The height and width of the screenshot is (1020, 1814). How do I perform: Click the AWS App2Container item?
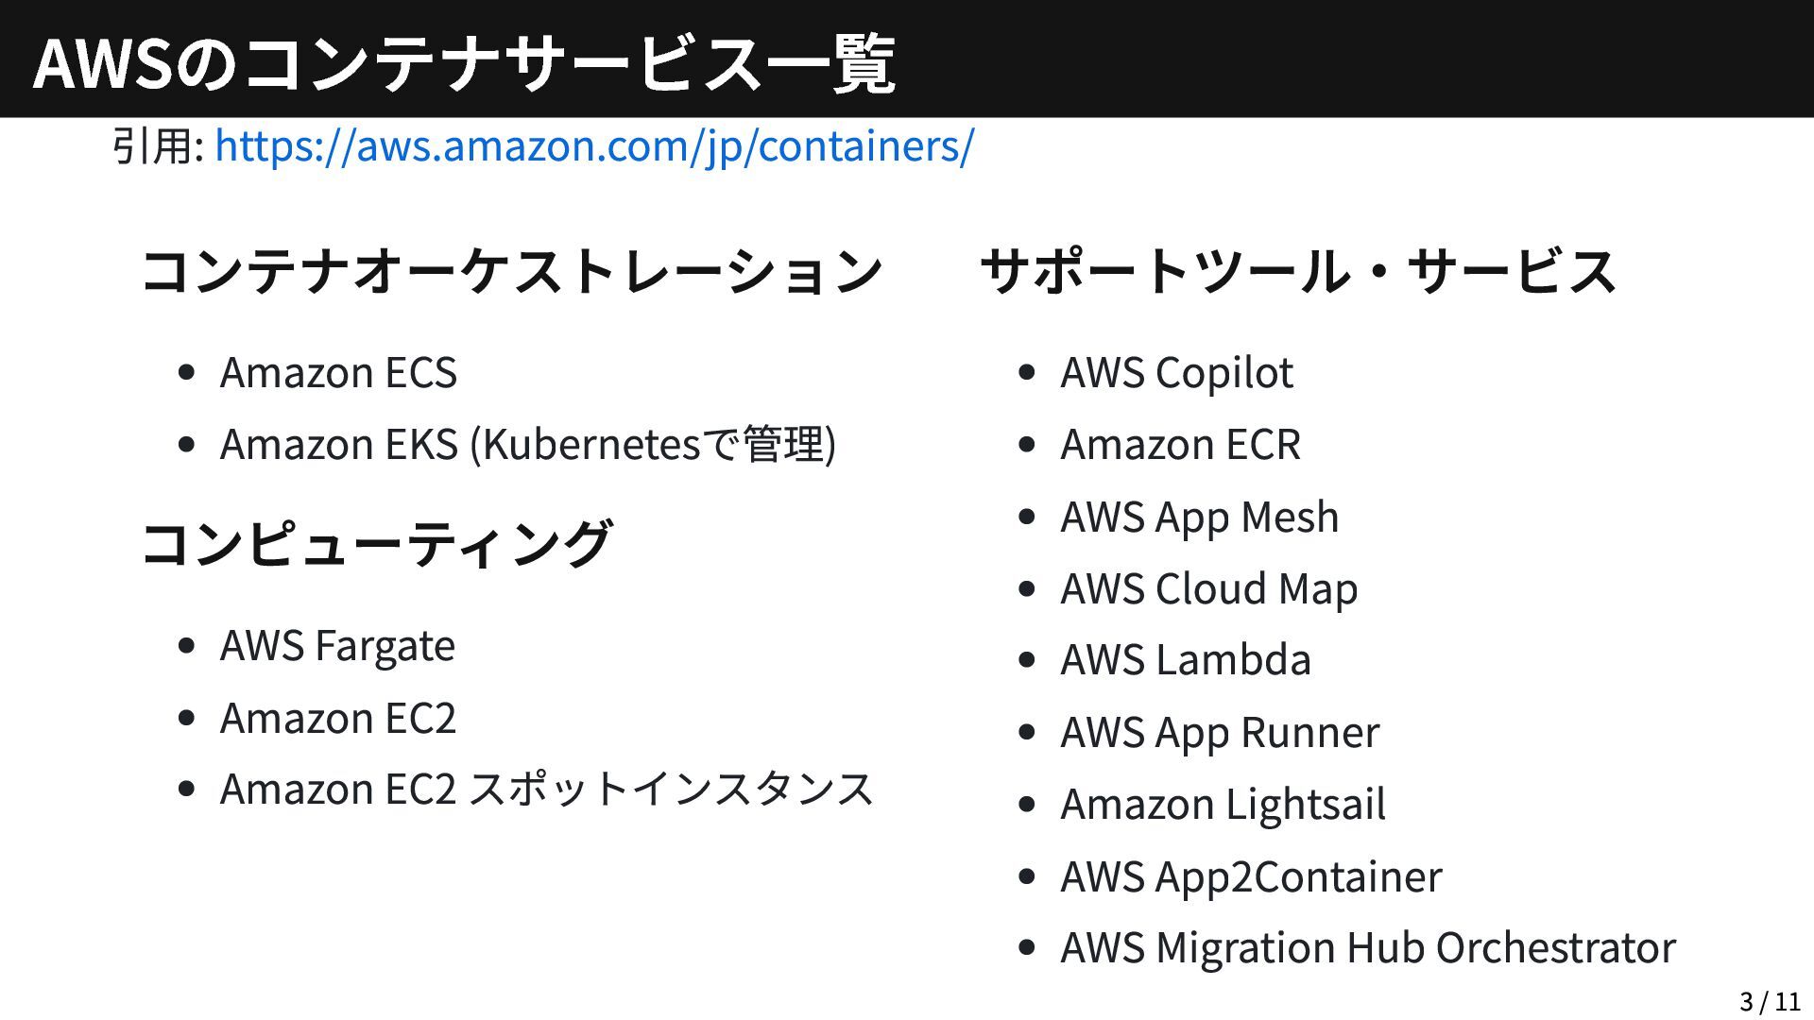click(x=1251, y=876)
